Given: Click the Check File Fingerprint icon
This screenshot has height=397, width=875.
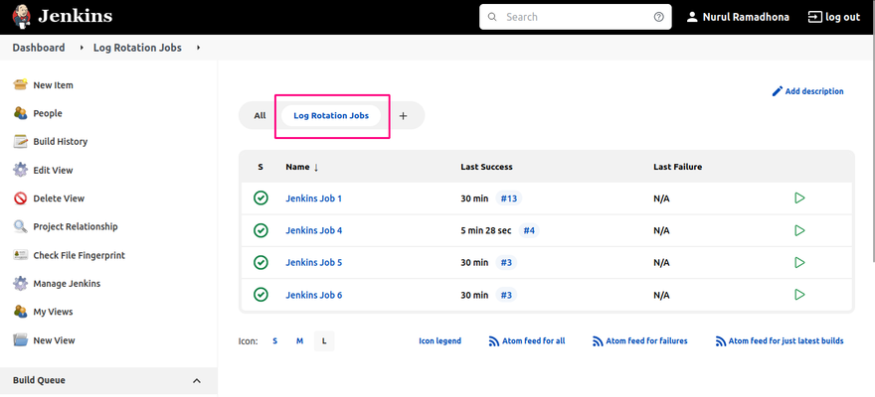Looking at the screenshot, I should (20, 255).
